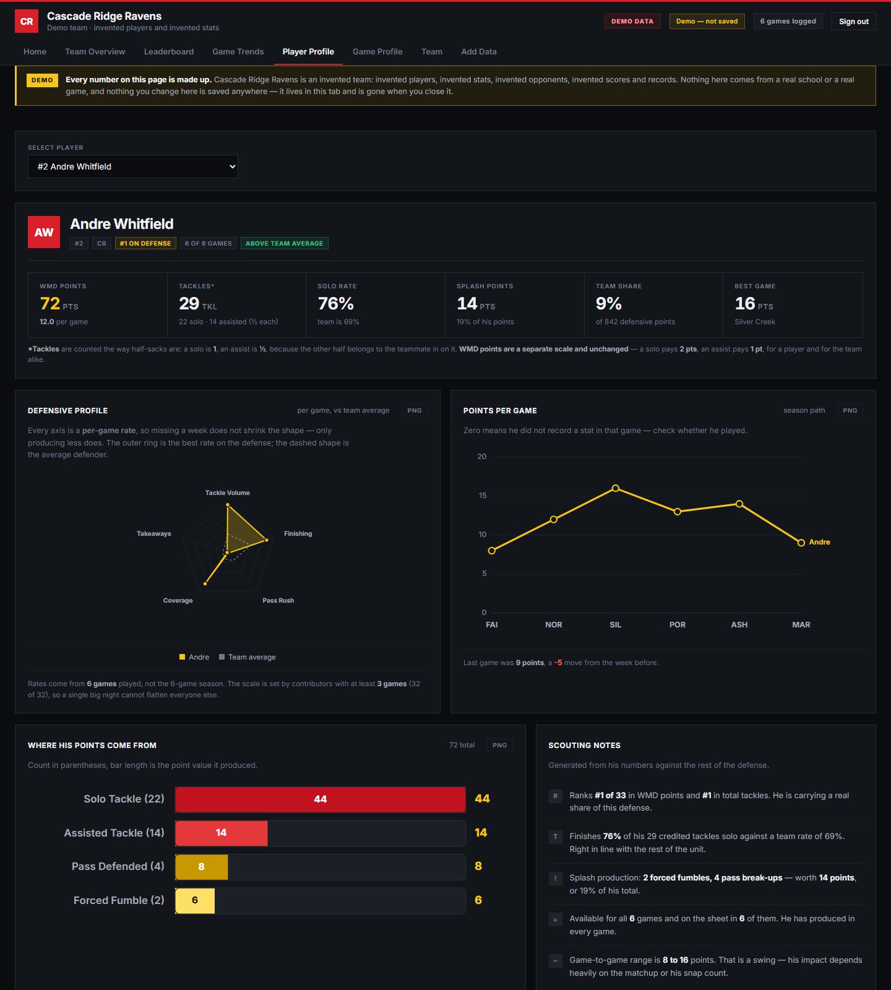Click the = icon beside the availability note
891x990 pixels.
tap(555, 919)
